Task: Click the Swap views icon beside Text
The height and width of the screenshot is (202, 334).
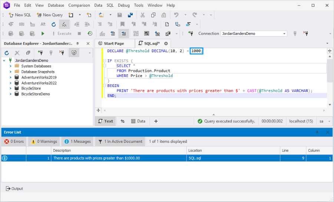Action: pyautogui.click(x=123, y=121)
